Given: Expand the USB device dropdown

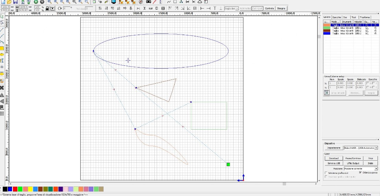Looking at the screenshot, I should (376, 148).
